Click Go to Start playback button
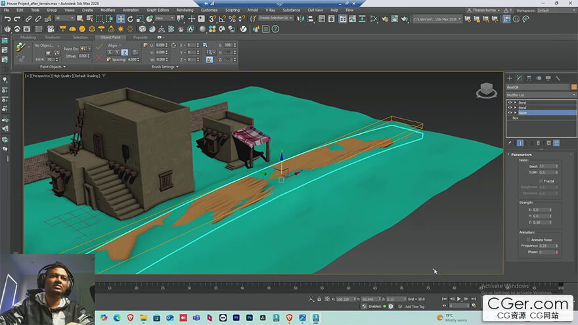 pyautogui.click(x=444, y=299)
